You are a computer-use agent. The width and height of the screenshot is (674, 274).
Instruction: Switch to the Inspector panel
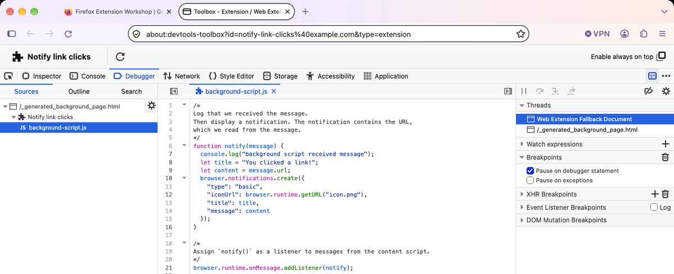click(x=42, y=76)
